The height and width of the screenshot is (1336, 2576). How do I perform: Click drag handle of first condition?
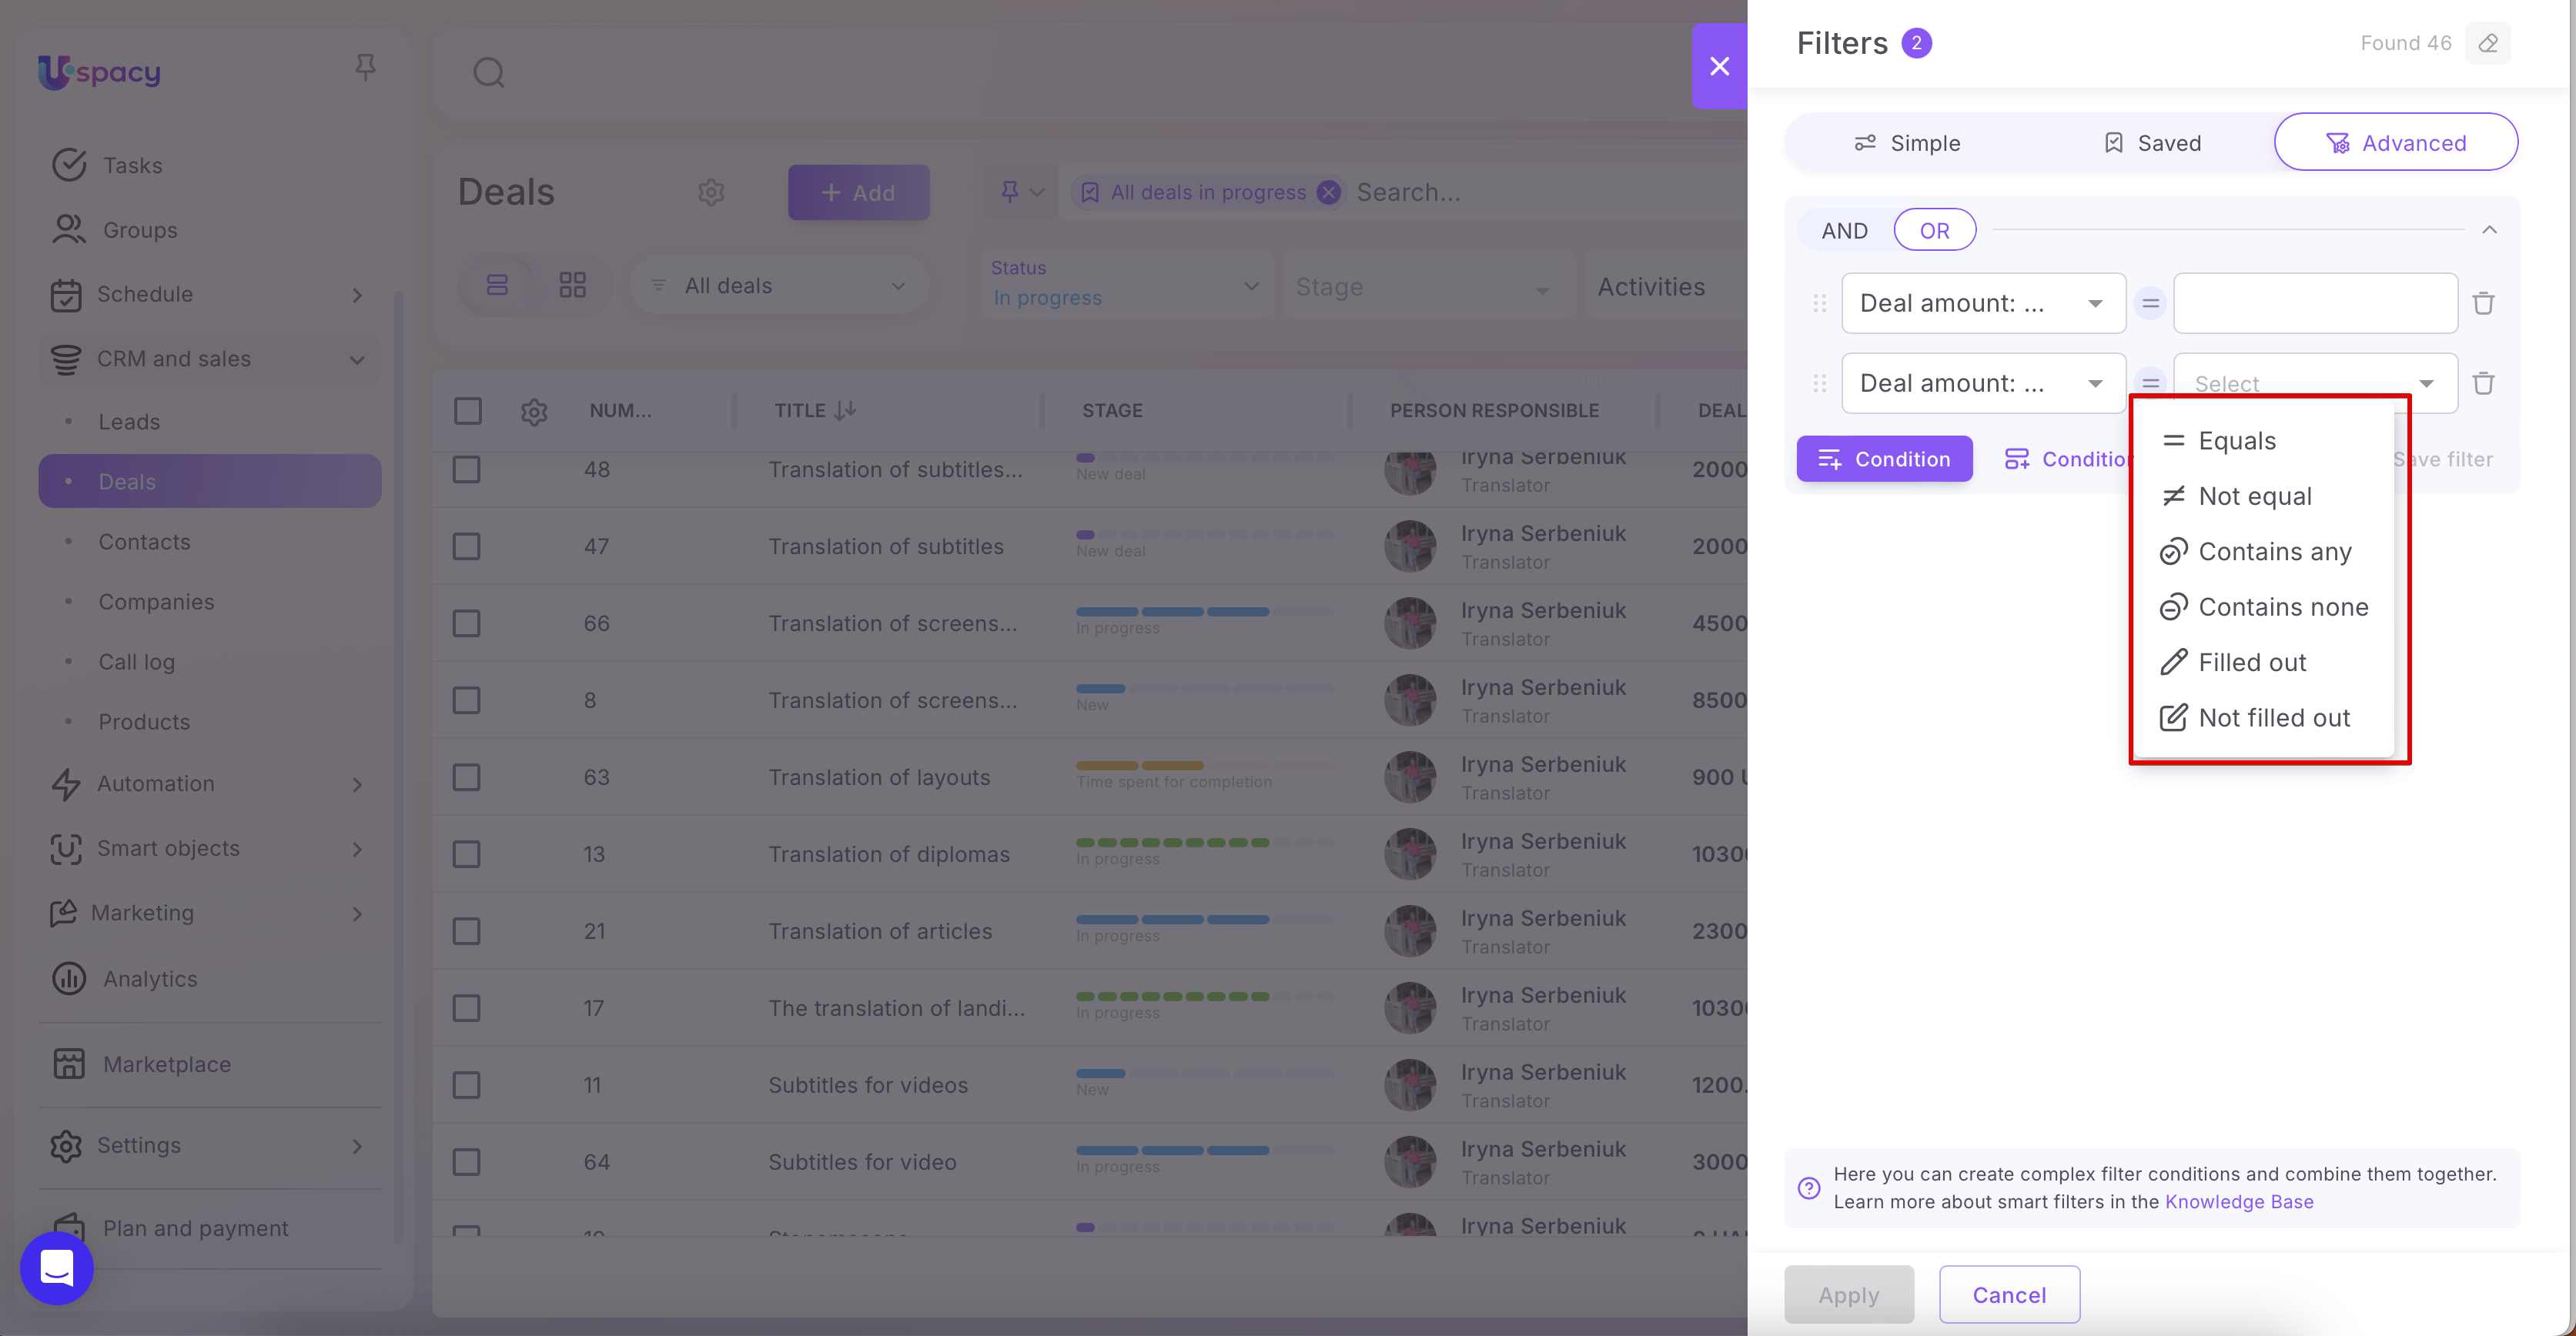pyautogui.click(x=1819, y=302)
